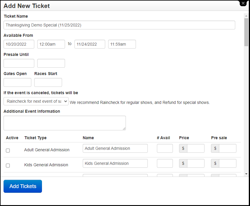
Task: Click the Gates Open input field
Action: [17, 82]
